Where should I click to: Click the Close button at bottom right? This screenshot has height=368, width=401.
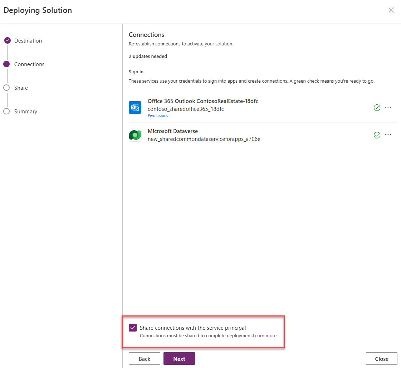click(x=381, y=359)
